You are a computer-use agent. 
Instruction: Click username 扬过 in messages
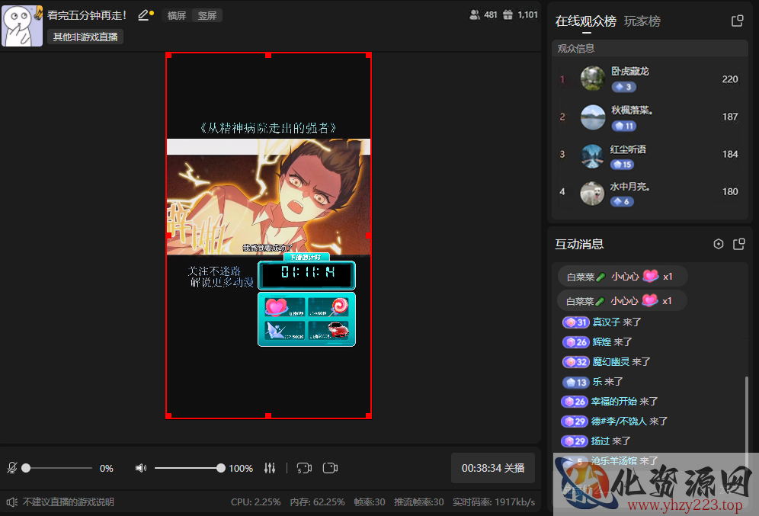600,441
